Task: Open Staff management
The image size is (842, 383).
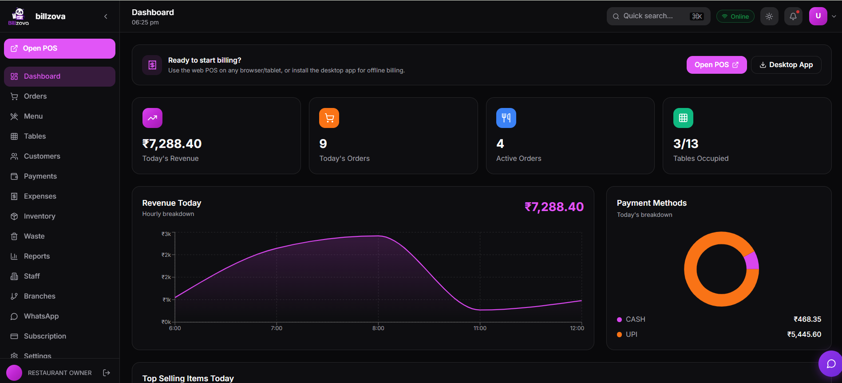Action: (59, 276)
